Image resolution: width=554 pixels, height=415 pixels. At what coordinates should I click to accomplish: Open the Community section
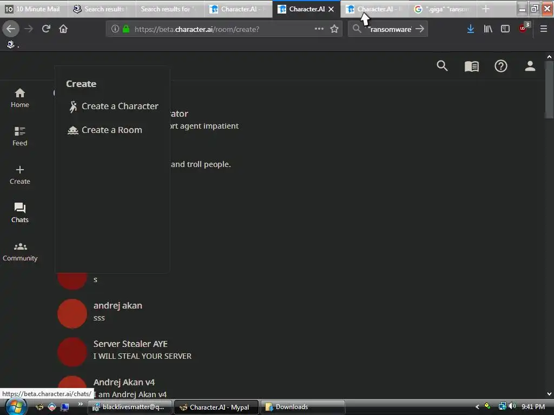tap(20, 252)
